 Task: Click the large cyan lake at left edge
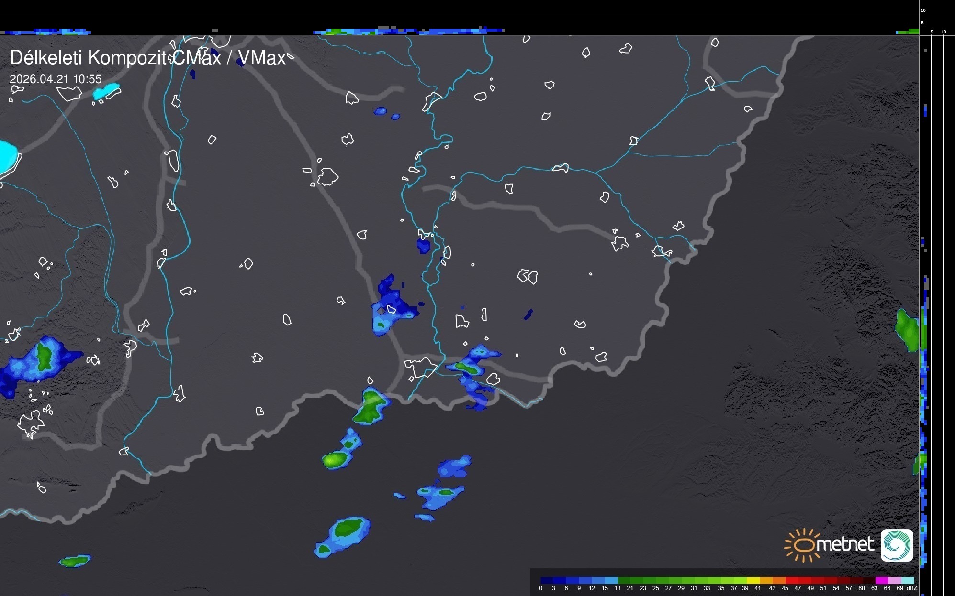coord(7,157)
